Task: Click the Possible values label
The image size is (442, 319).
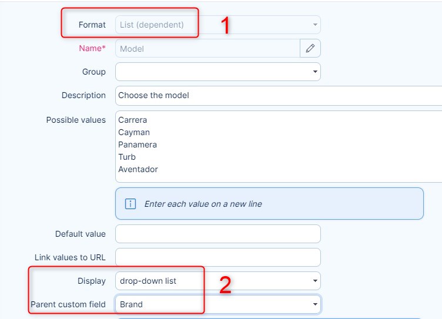Action: click(x=76, y=120)
